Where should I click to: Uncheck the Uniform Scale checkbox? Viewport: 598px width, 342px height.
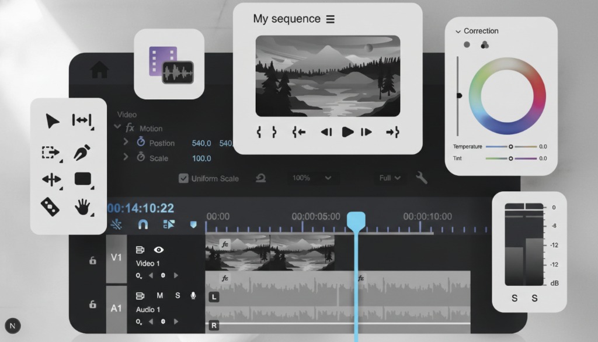coord(183,178)
